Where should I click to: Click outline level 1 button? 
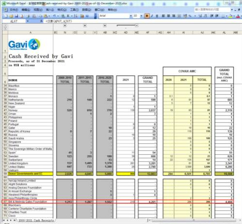click(x=5, y=26)
